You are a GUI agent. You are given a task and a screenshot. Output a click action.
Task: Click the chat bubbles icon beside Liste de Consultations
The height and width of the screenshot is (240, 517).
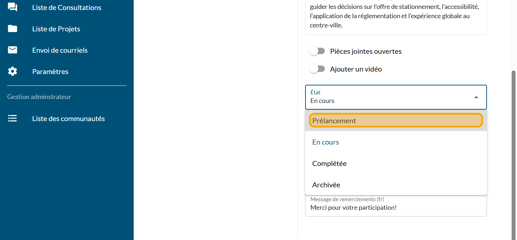tap(13, 7)
